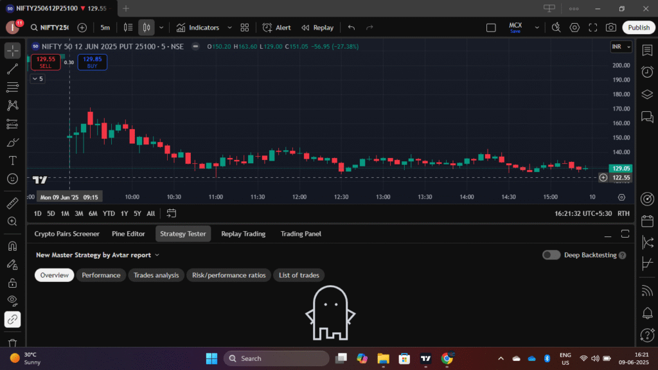This screenshot has width=658, height=370.
Task: Select the List of trades tab
Action: tap(299, 275)
